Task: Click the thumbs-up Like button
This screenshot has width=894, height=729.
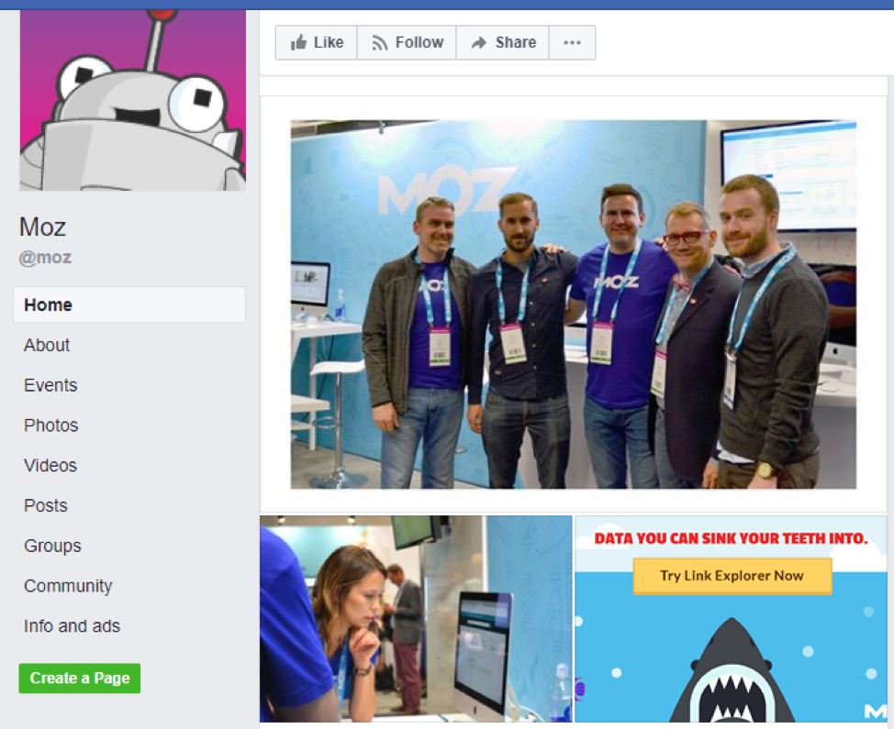Action: click(x=316, y=43)
